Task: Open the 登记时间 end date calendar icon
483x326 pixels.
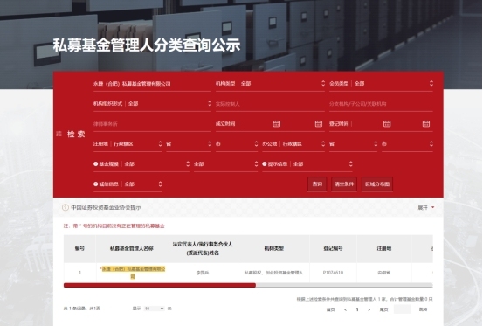Action: pyautogui.click(x=426, y=124)
